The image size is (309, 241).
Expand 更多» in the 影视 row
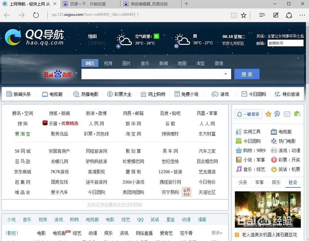pos(217,233)
